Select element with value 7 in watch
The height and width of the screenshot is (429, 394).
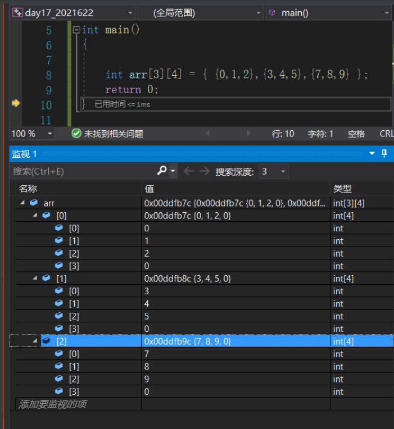pos(205,354)
